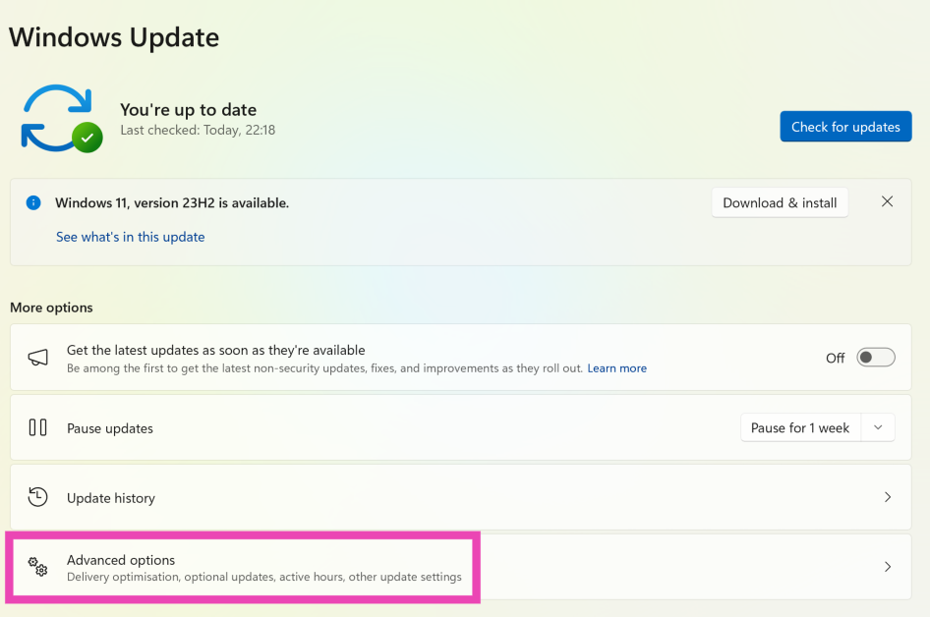Open the Update history entry

point(111,498)
